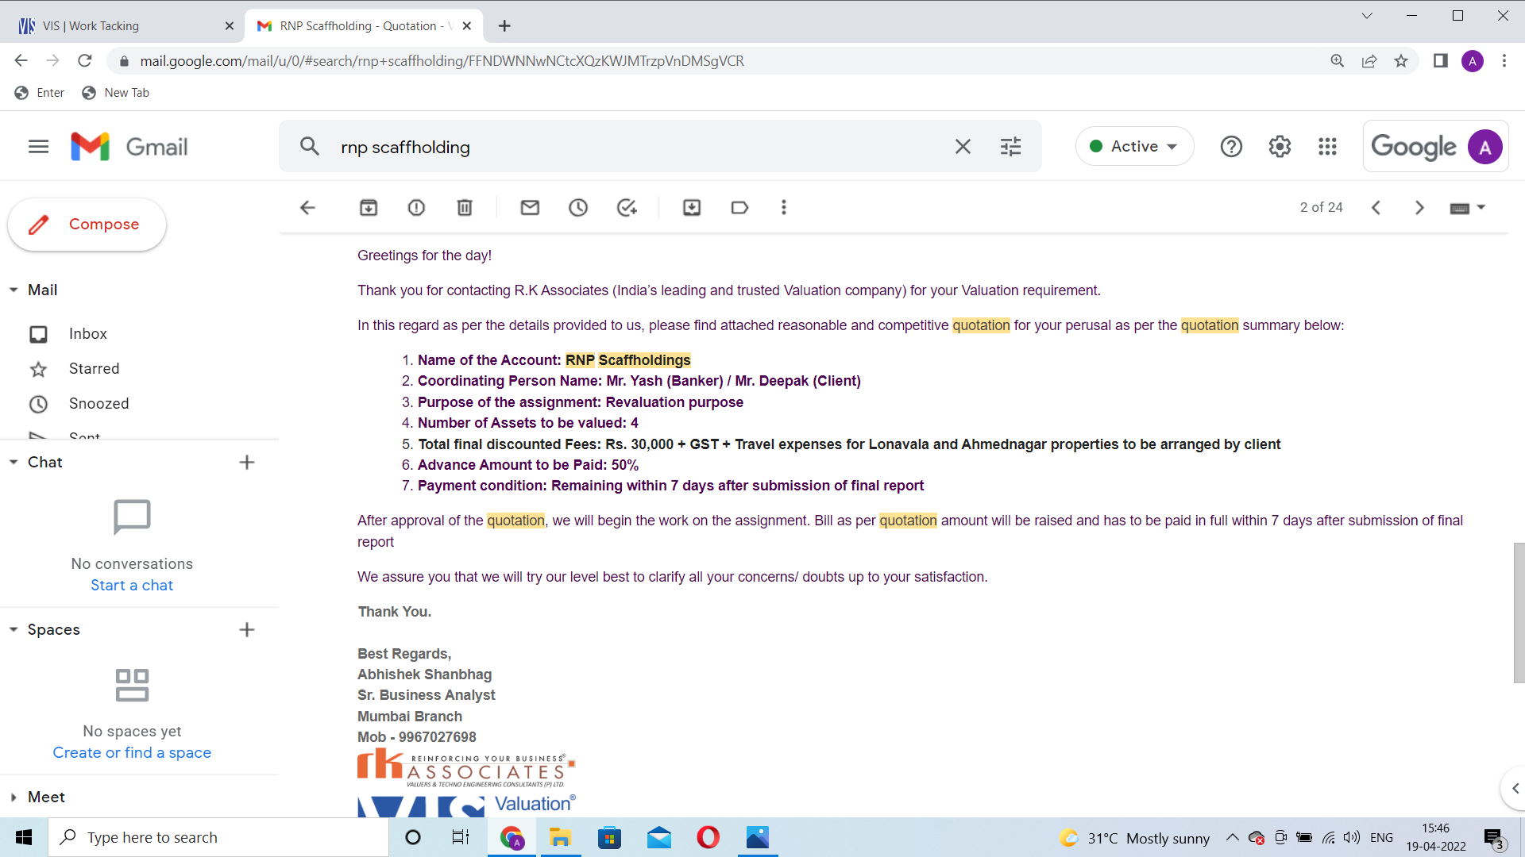The height and width of the screenshot is (857, 1525).
Task: Click the search magnifier icon in Gmail
Action: [x=309, y=147]
